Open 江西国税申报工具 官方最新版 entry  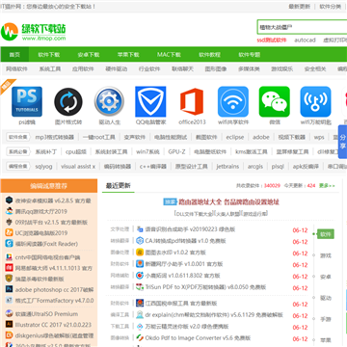(181, 303)
